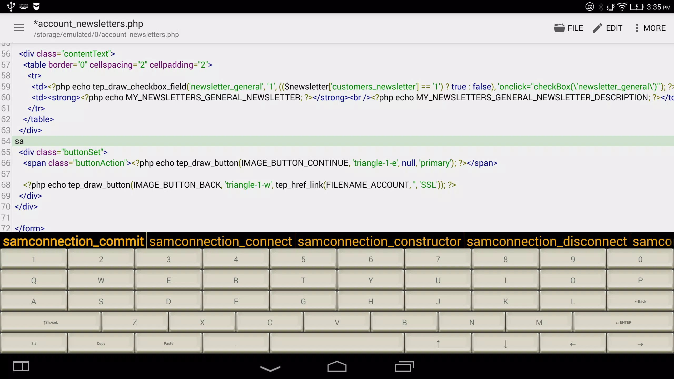Tap the up arrow cursor key

tap(438, 343)
